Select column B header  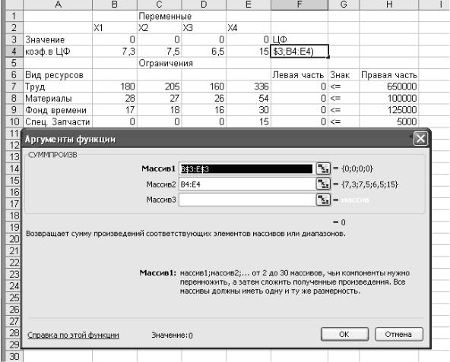[x=115, y=5]
